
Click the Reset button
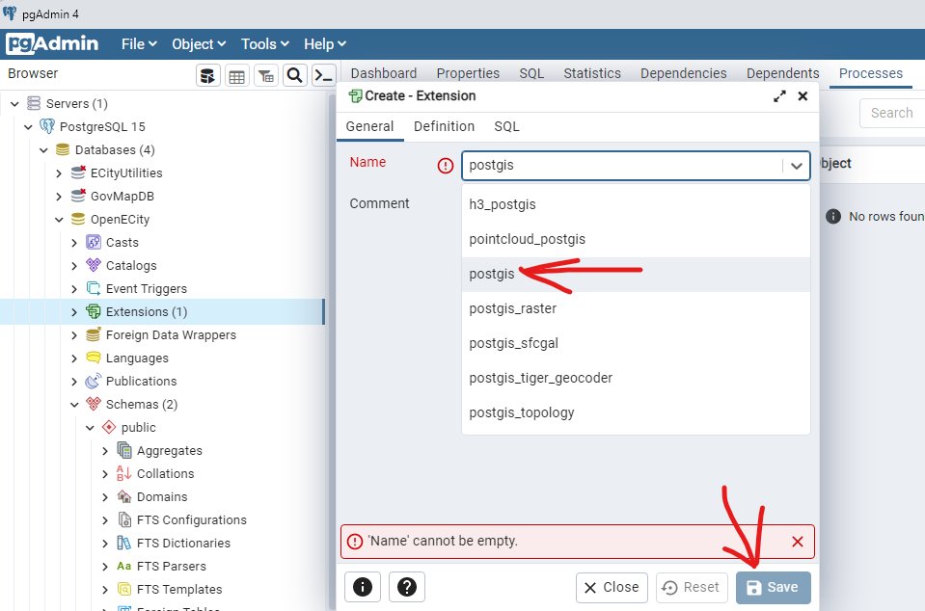pyautogui.click(x=691, y=587)
